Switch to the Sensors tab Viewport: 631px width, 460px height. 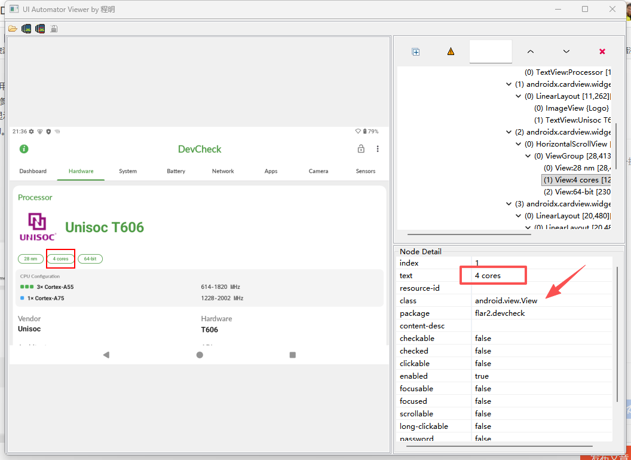coord(366,171)
